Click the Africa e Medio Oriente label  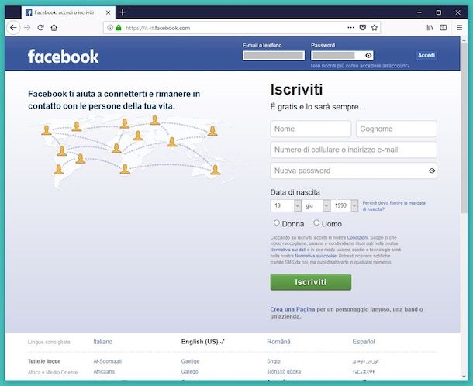pos(53,372)
